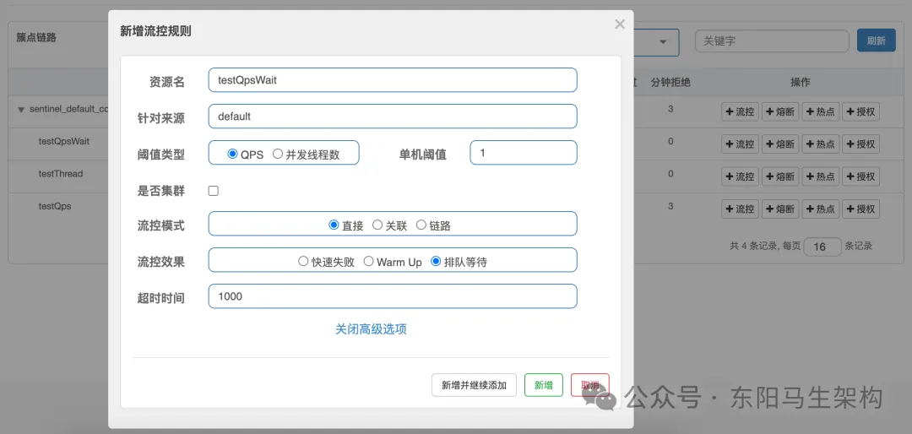Screen dimensions: 912x434
Task: Click the 授权 plus button in first row
Action: [x=860, y=111]
